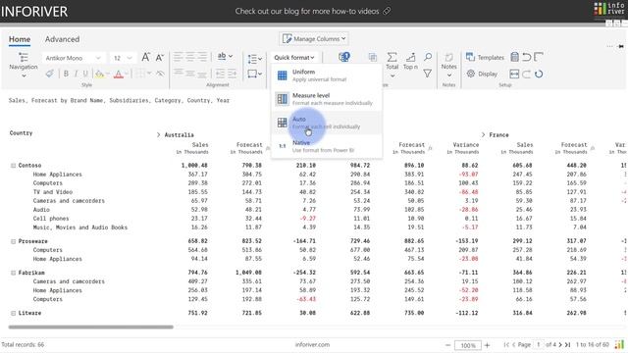The height and width of the screenshot is (353, 628).
Task: Open the frame layout dropdown below row spacing
Action: [255, 74]
